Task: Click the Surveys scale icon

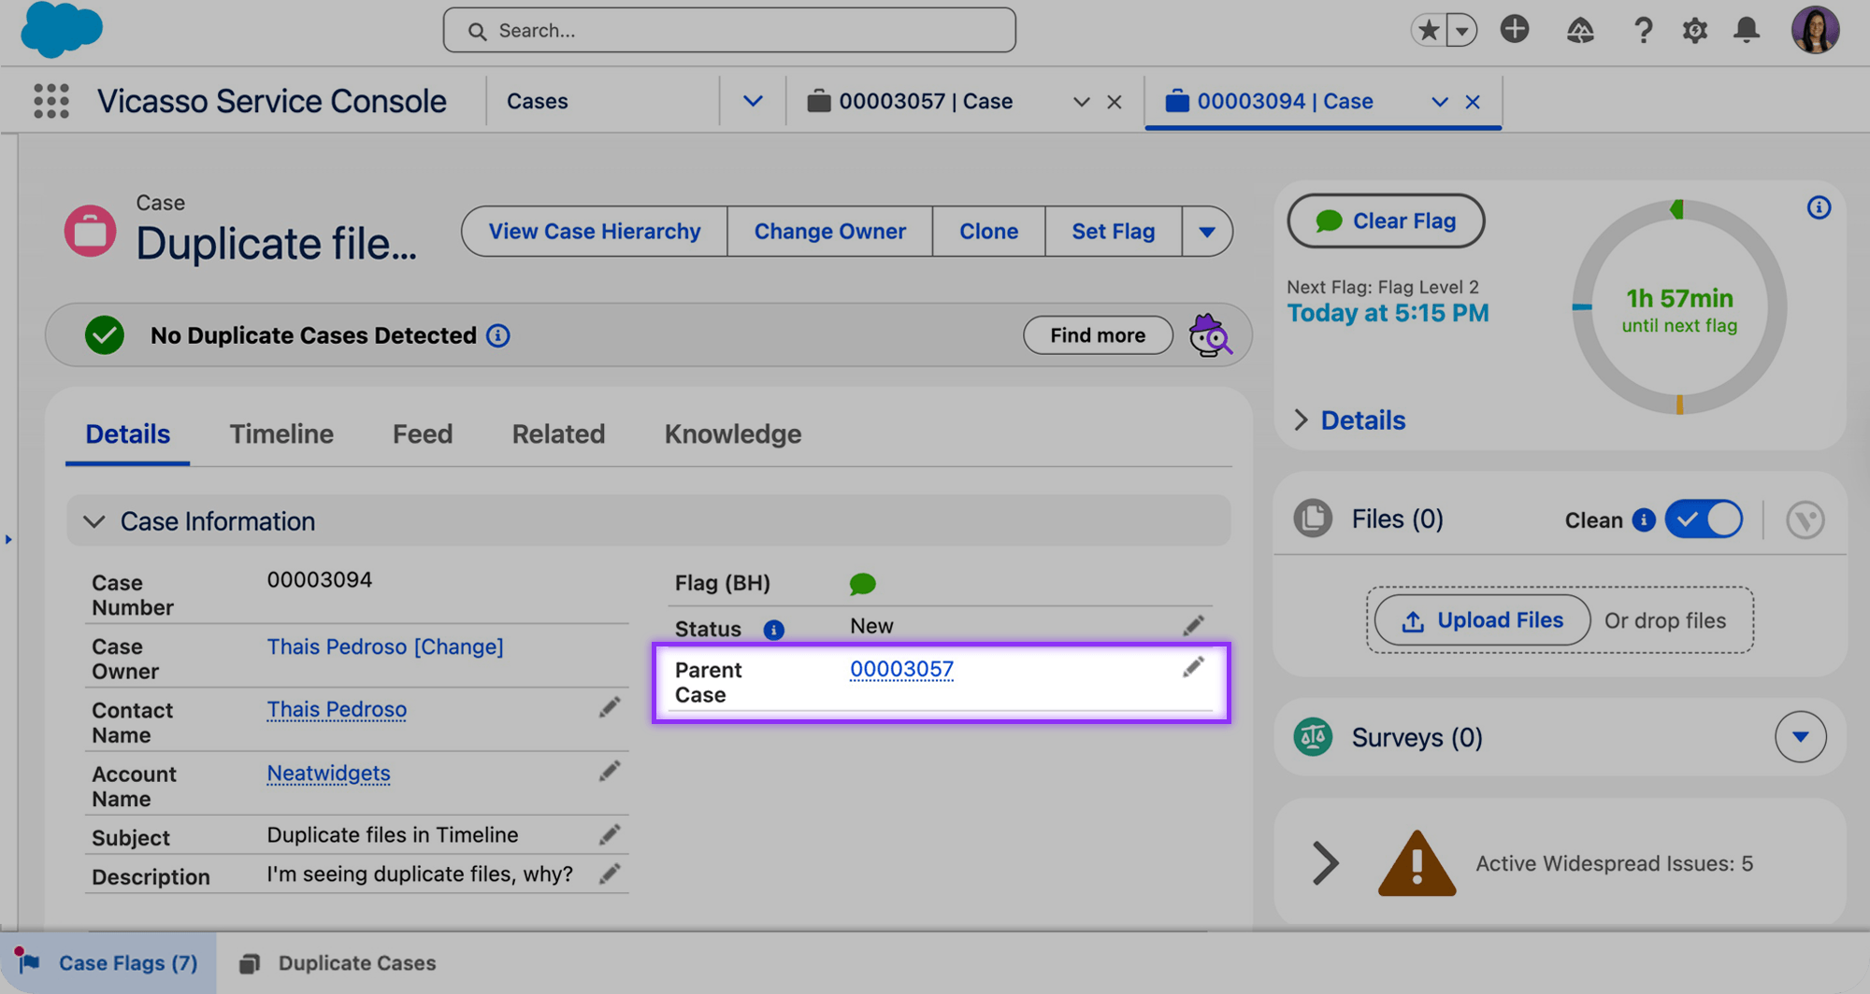Action: pyautogui.click(x=1313, y=737)
